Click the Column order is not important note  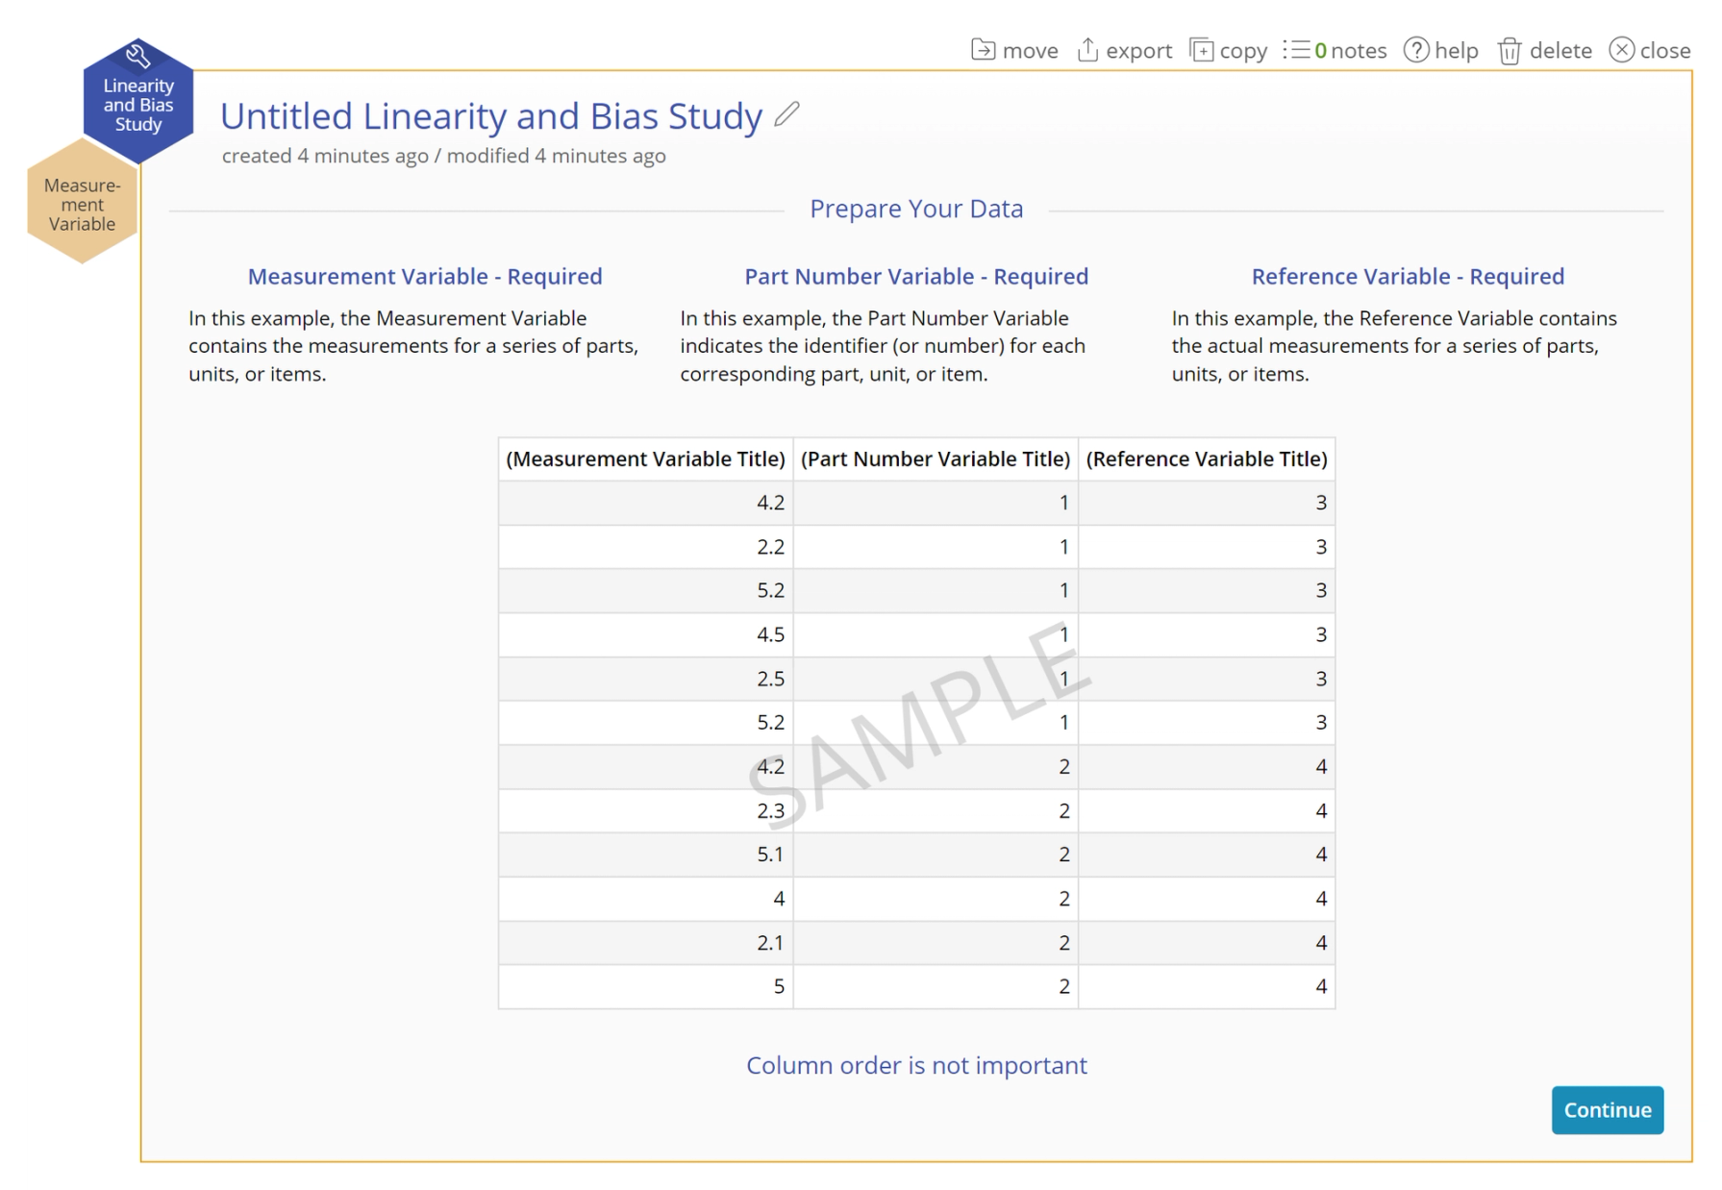[x=916, y=1065]
